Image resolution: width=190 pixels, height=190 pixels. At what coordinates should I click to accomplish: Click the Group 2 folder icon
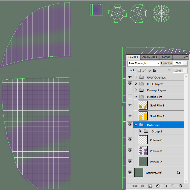point(146,131)
